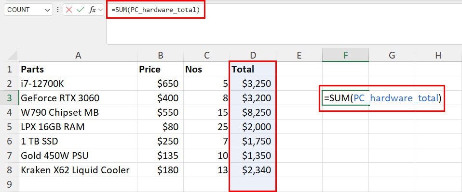
Task: Click the Nos header cell
Action: (206, 69)
